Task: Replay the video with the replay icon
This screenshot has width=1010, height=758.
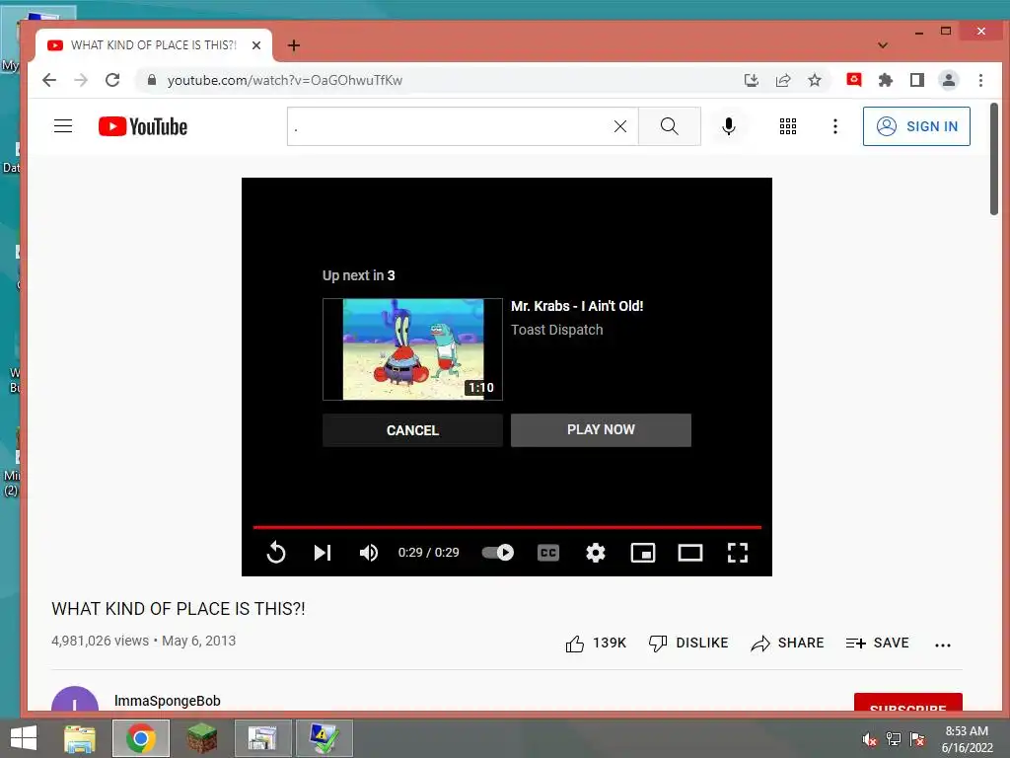Action: 276,553
